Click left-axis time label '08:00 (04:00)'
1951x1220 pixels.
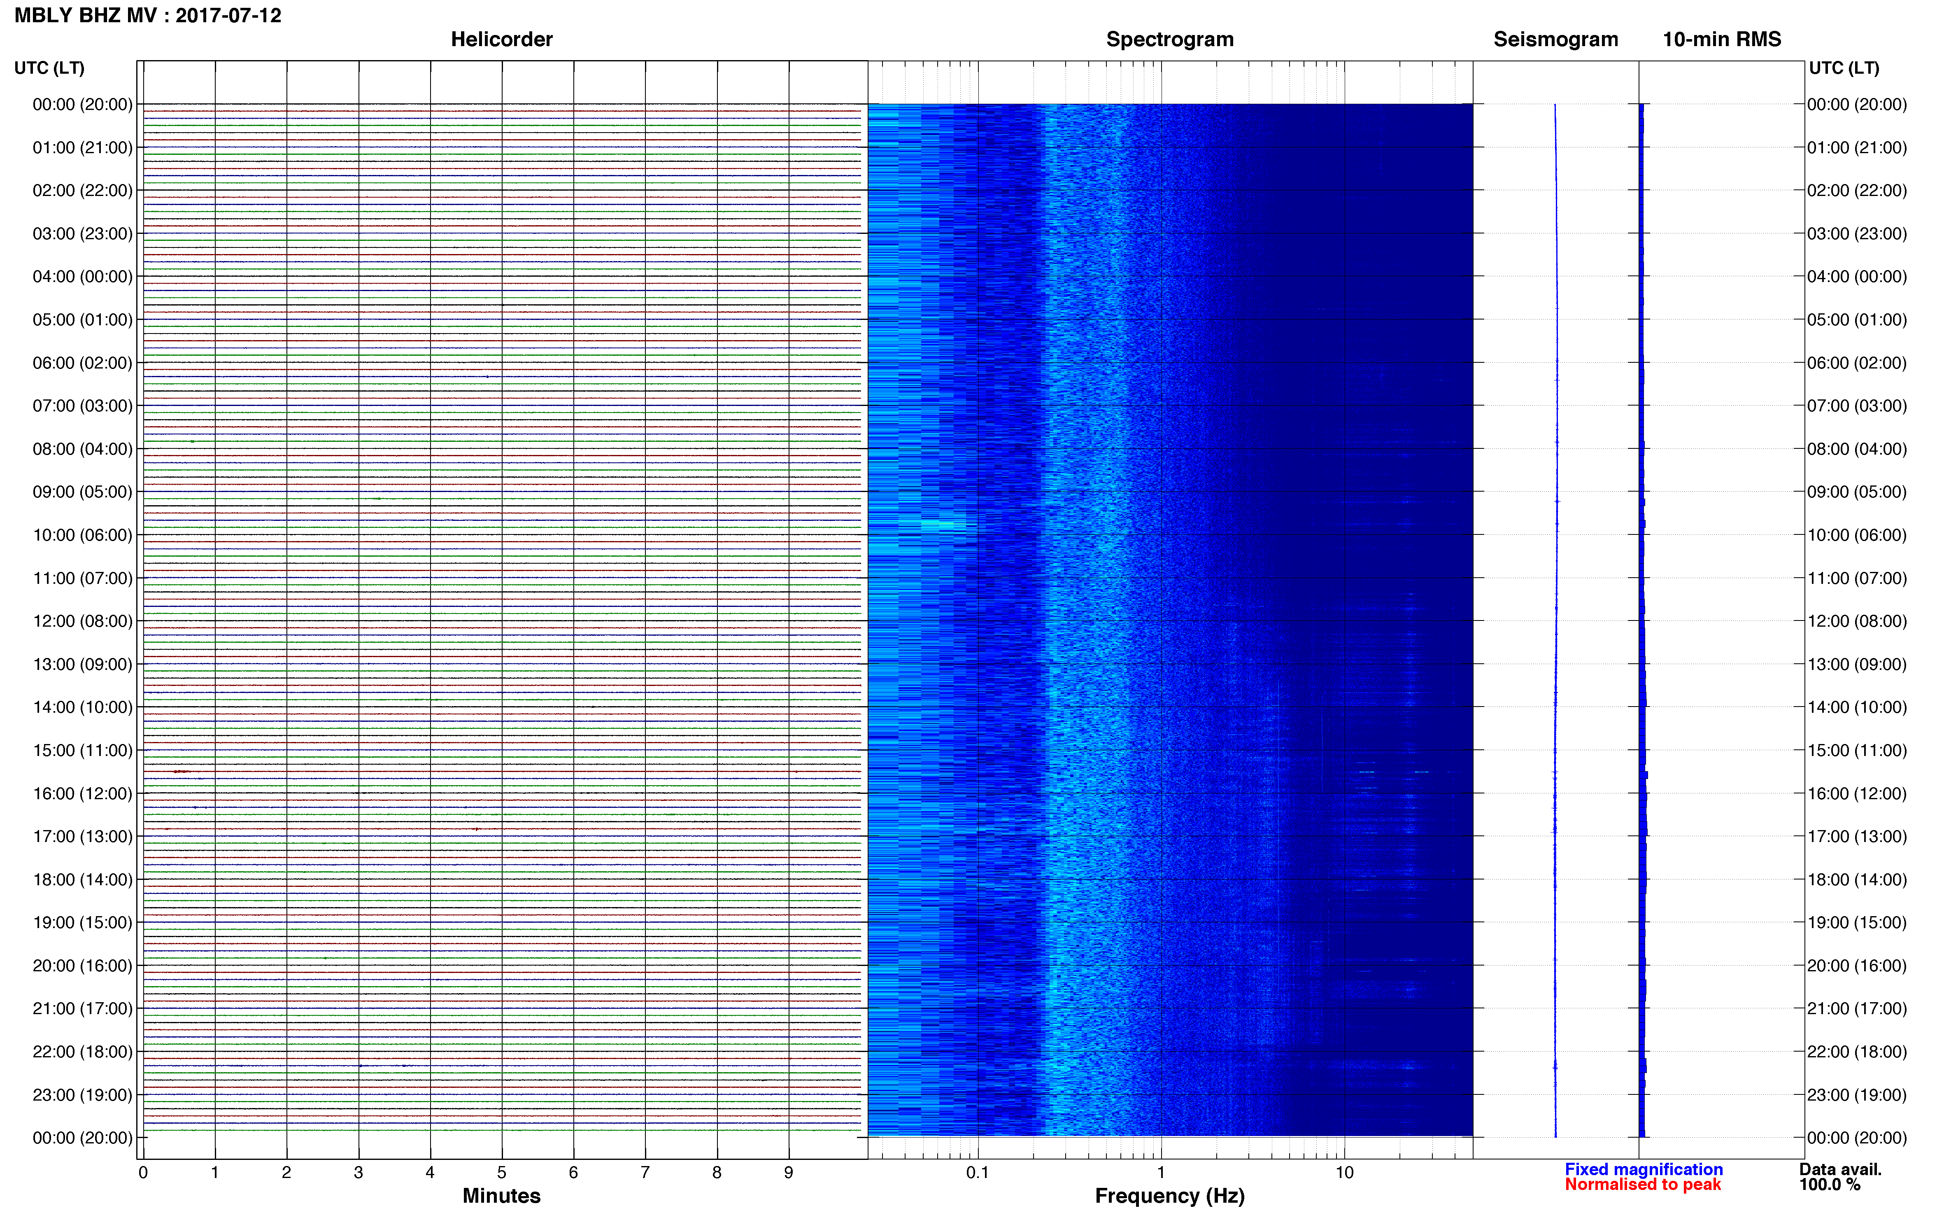(x=82, y=449)
